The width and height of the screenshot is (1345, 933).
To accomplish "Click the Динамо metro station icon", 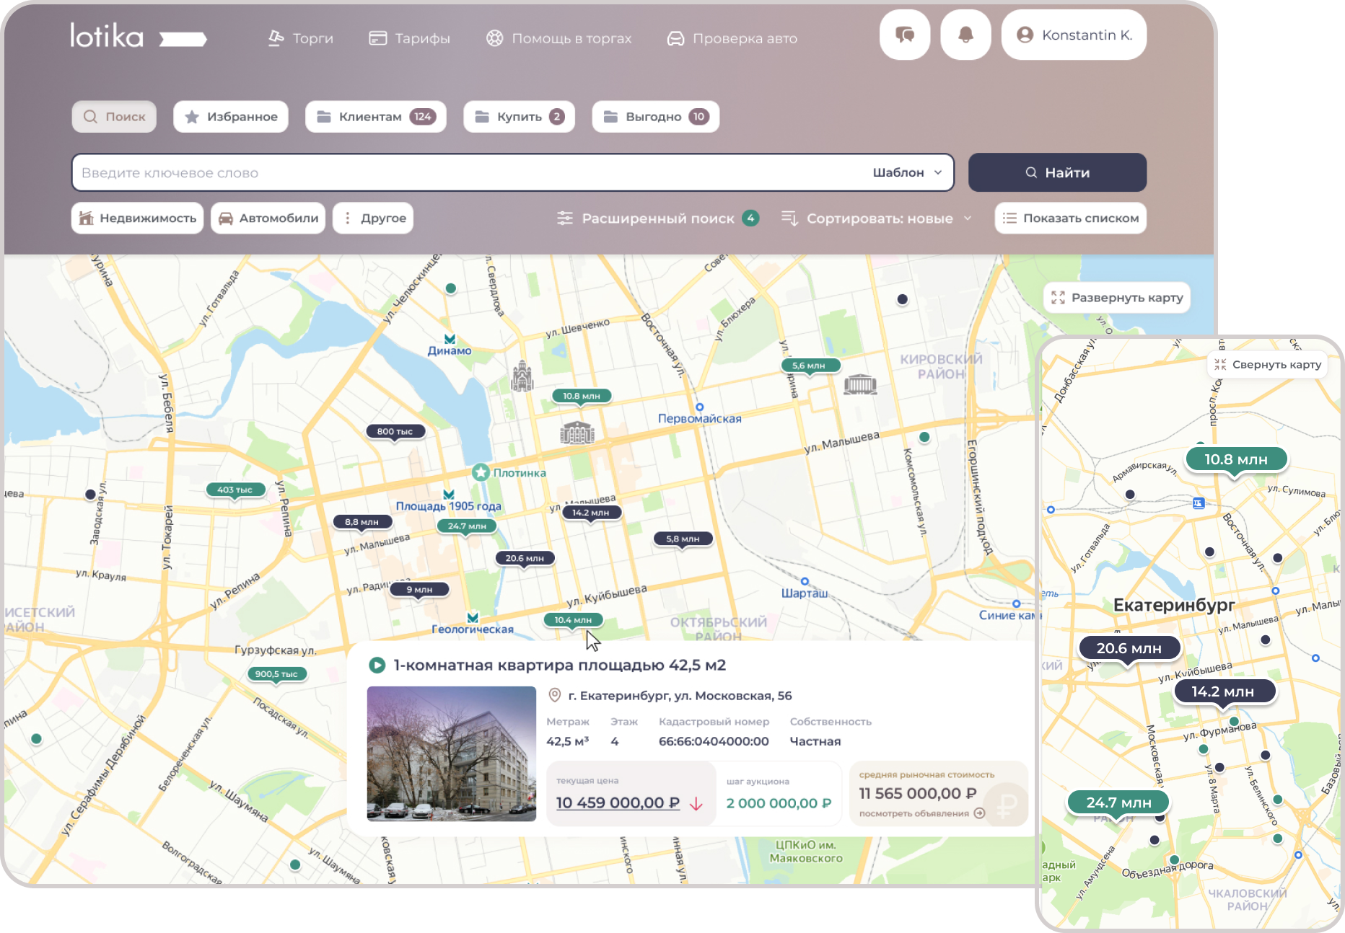I will tap(450, 339).
